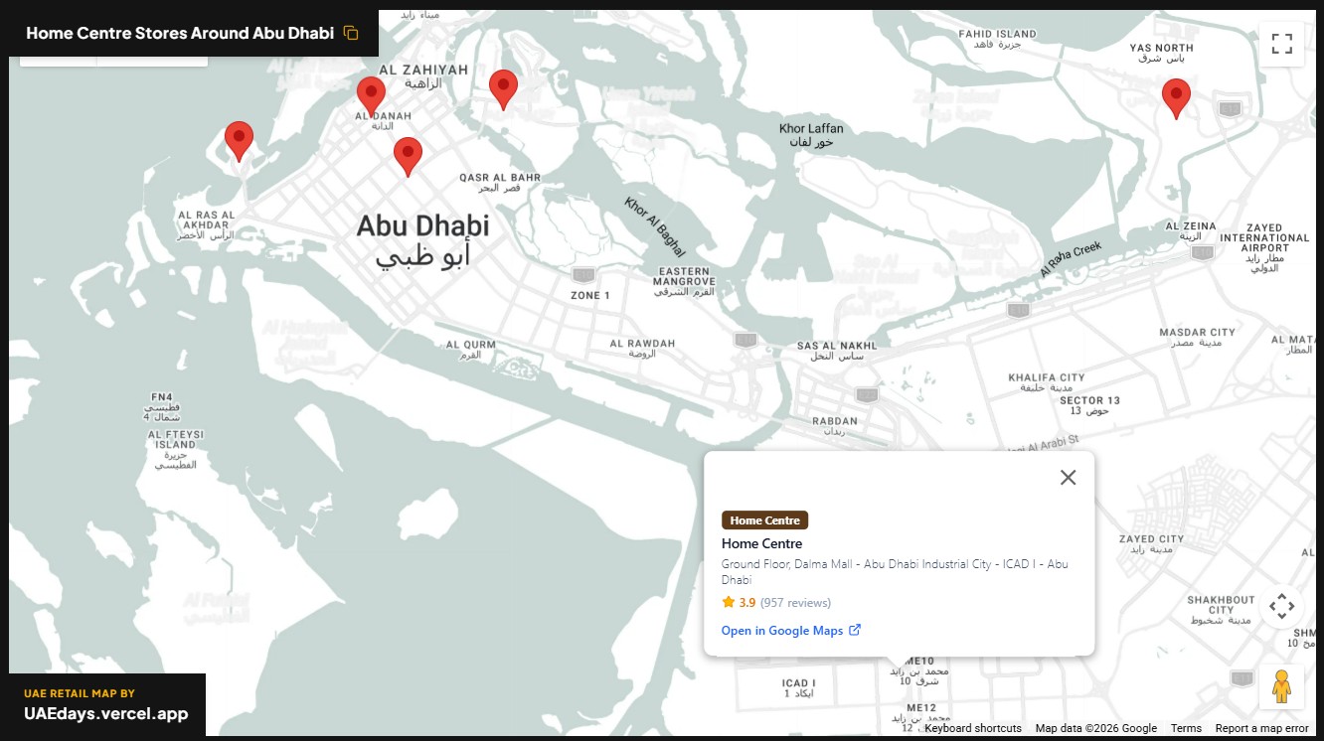Click the Al Raha Creek label
The width and height of the screenshot is (1324, 741).
[x=1072, y=260]
